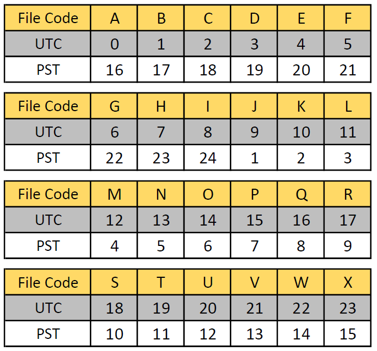Select the letter M column header

(x=115, y=195)
